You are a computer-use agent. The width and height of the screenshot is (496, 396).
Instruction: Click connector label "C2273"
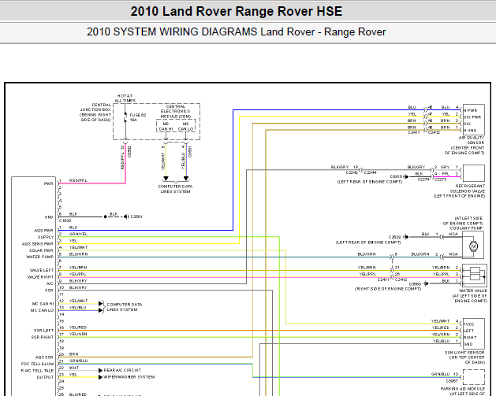pos(440,179)
